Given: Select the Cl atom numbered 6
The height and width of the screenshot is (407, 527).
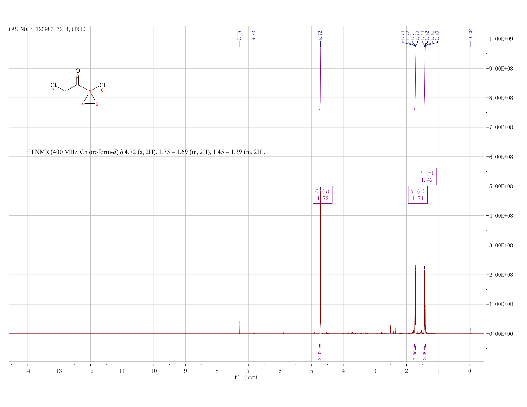Looking at the screenshot, I should point(102,85).
